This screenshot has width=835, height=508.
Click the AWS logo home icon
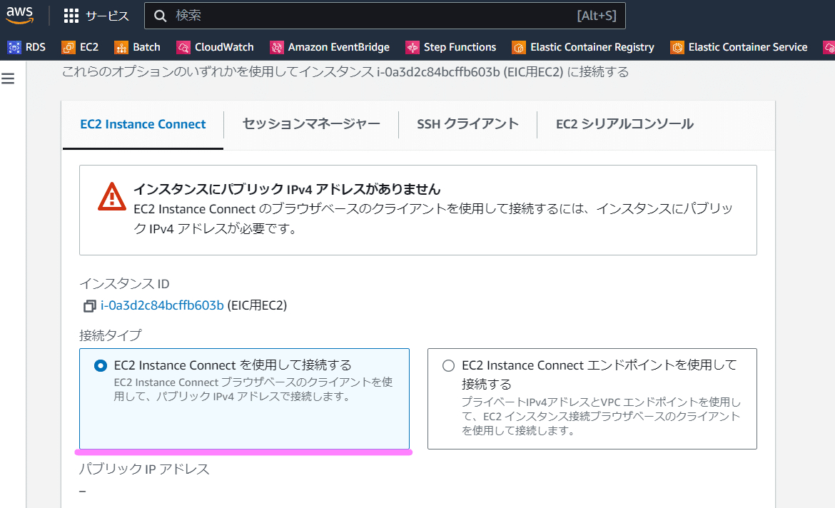[20, 15]
